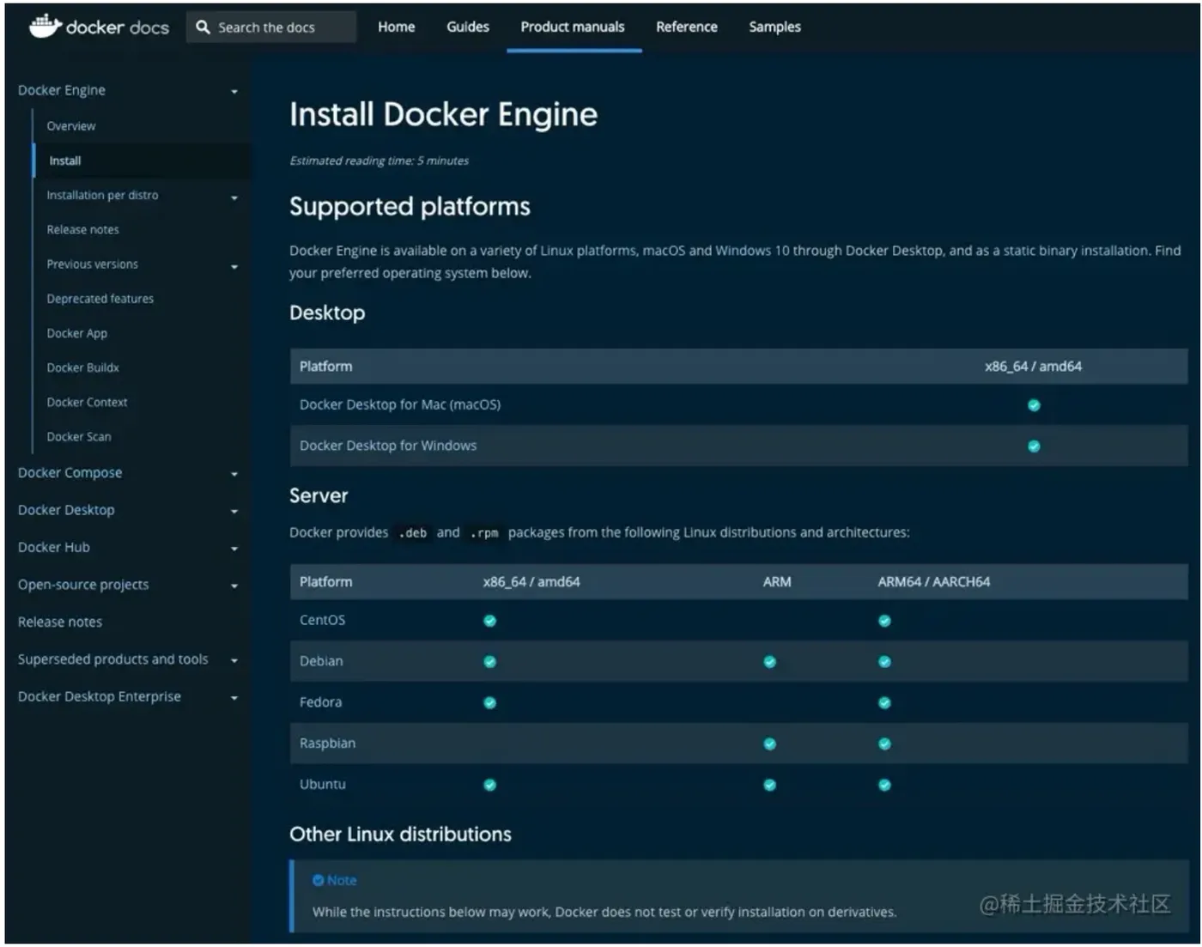1202x947 pixels.
Task: Click the Supported platforms heading
Action: point(410,207)
